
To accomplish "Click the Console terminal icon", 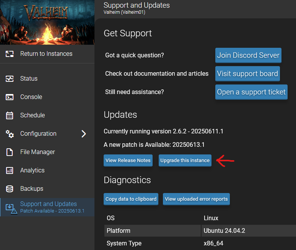I will click(10, 97).
